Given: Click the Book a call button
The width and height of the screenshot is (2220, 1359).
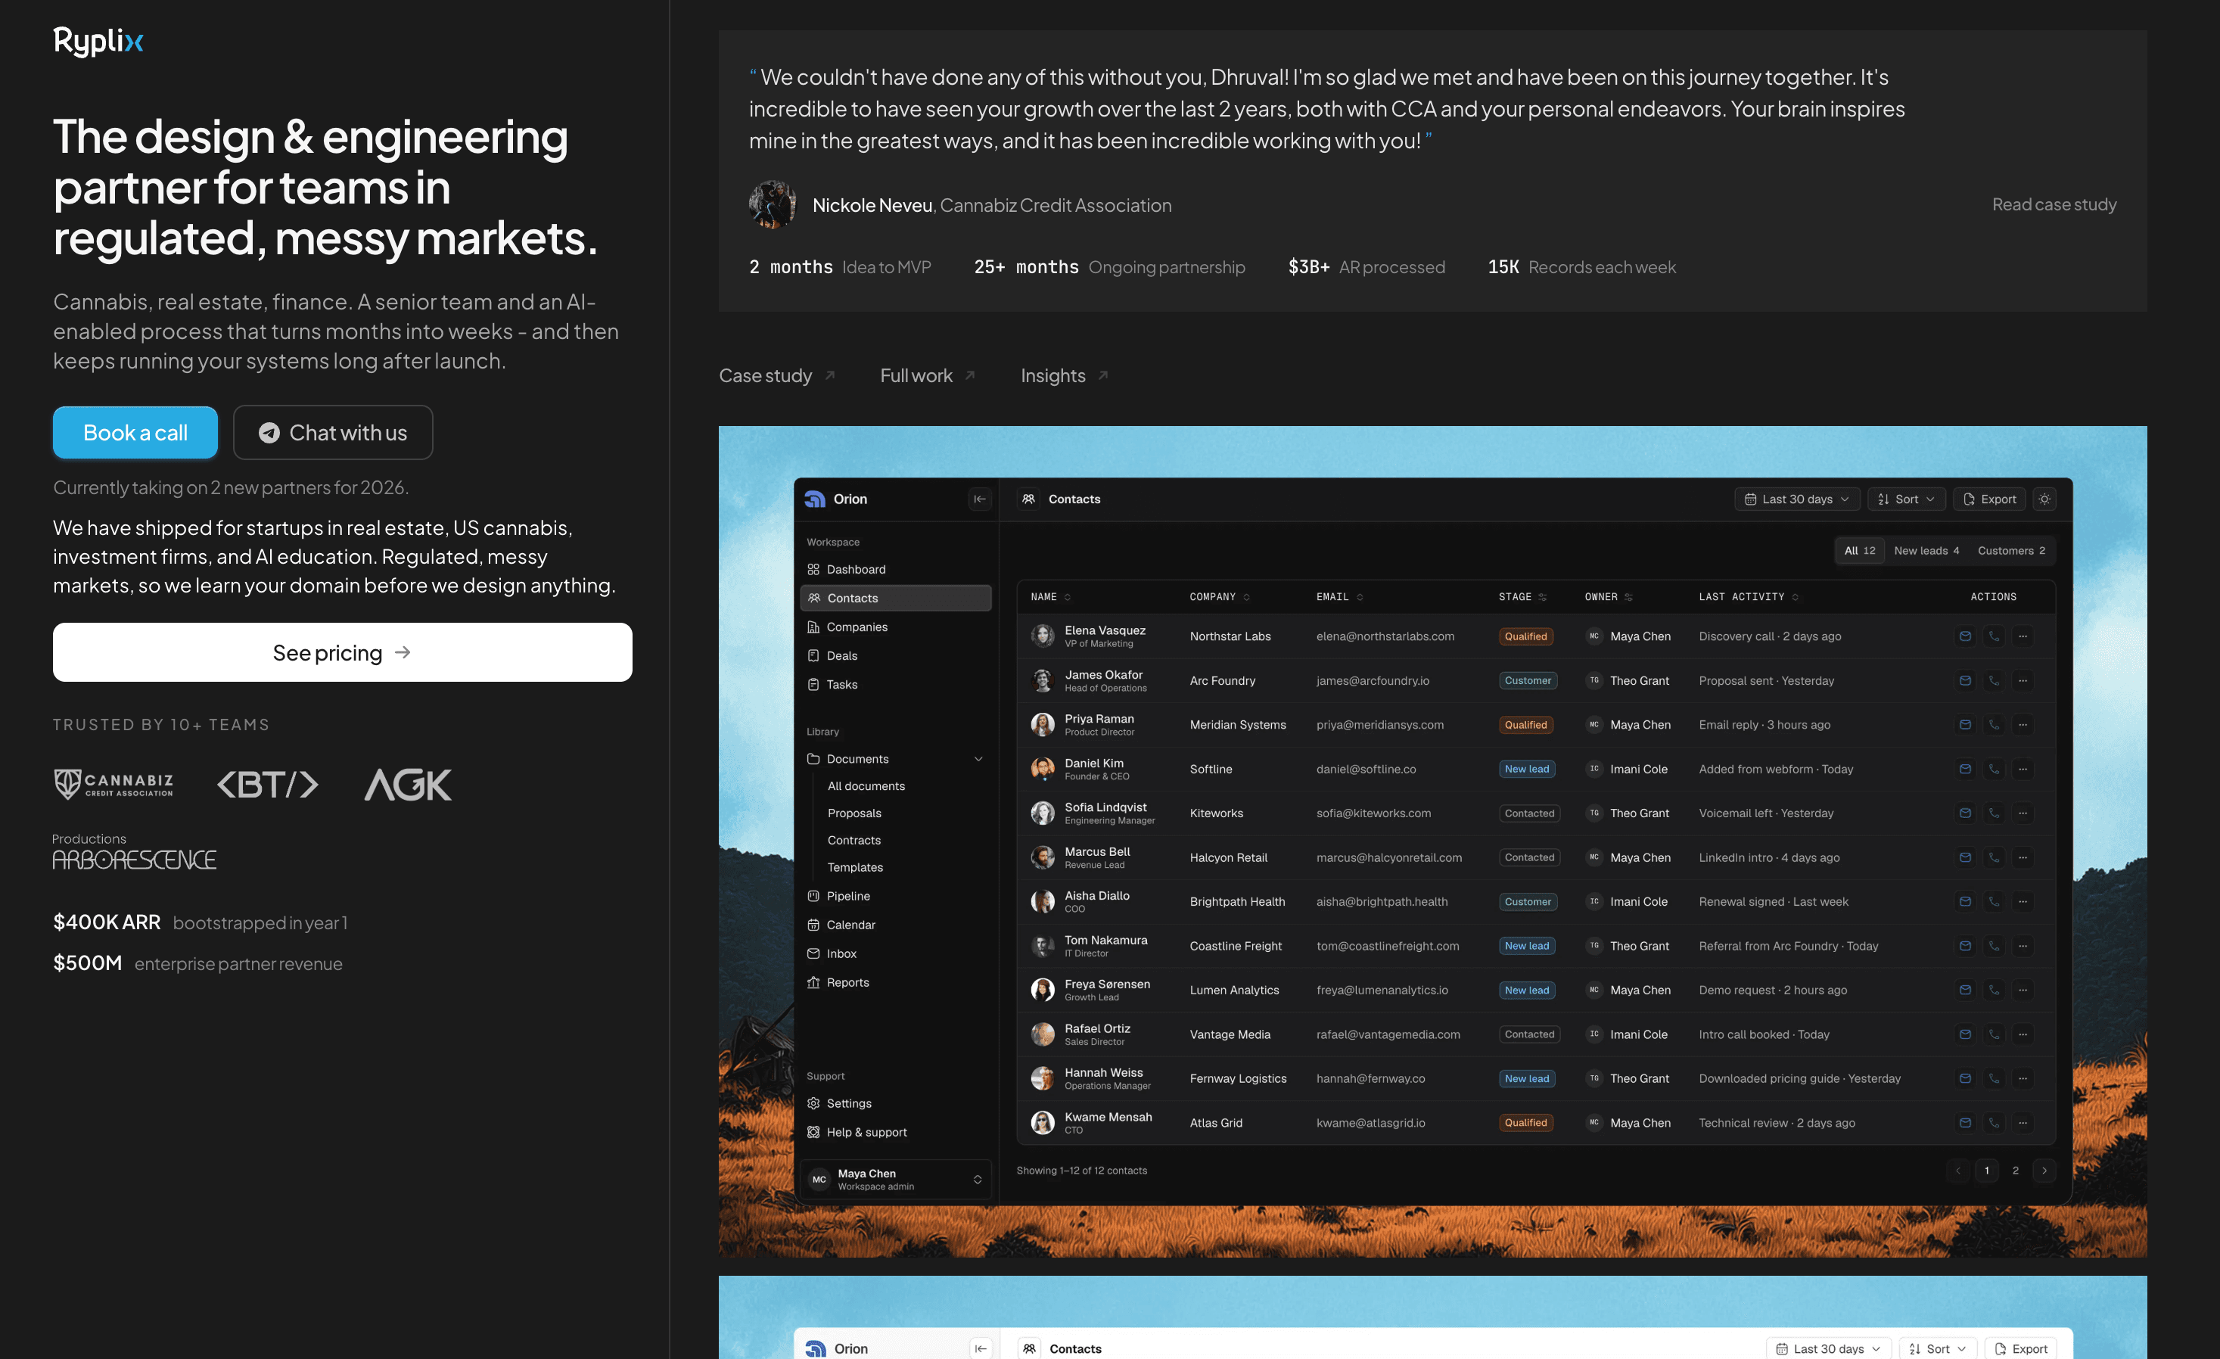Looking at the screenshot, I should coord(135,433).
